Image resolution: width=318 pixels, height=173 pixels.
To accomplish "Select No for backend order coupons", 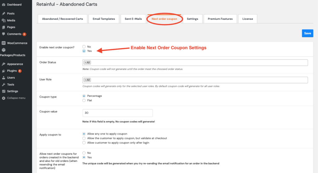I will click(x=84, y=153).
